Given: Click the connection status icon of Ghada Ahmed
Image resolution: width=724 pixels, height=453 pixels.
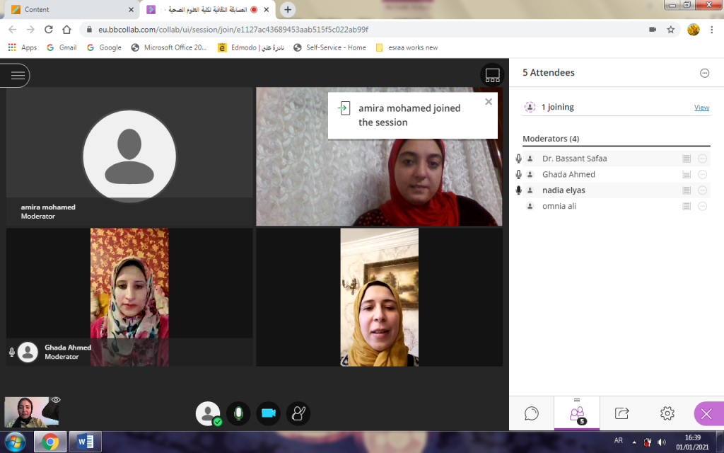Looking at the screenshot, I should pos(687,174).
